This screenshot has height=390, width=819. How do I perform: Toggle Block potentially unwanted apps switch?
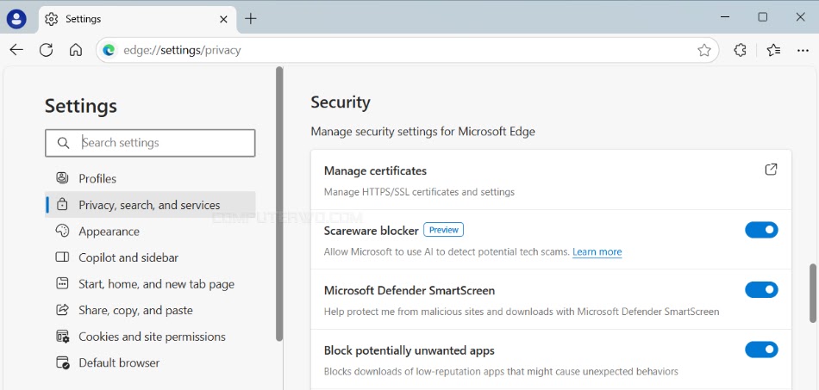pos(761,350)
